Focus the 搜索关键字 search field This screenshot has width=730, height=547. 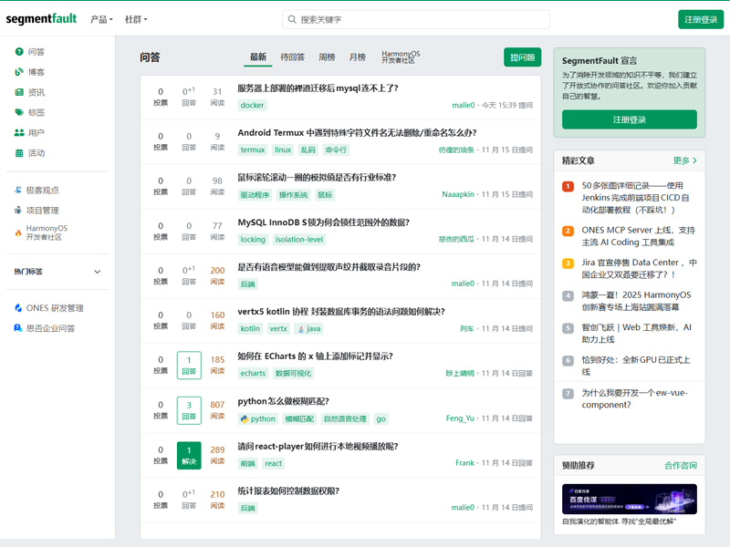pos(420,19)
